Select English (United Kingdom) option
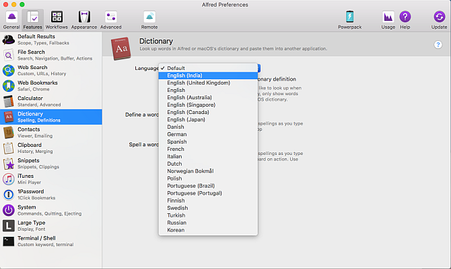Screen dimensions: 451x269 point(199,83)
